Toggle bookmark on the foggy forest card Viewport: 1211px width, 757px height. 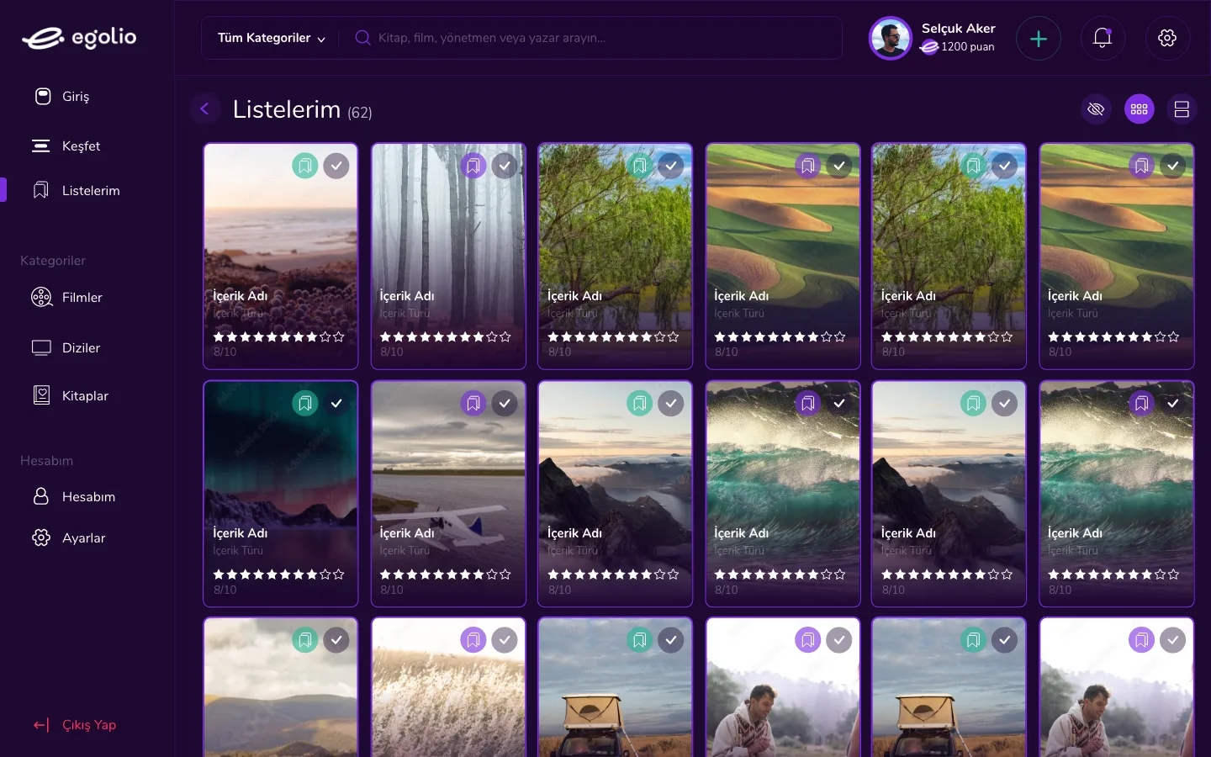(x=473, y=166)
